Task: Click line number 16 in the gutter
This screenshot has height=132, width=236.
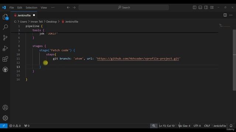Action: [x=18, y=80]
